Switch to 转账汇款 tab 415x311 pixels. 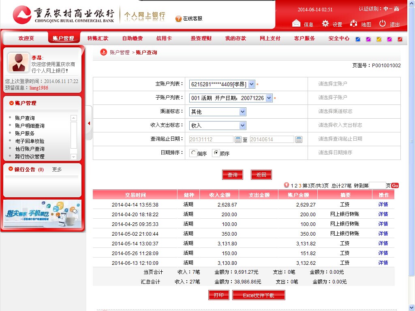(98, 38)
